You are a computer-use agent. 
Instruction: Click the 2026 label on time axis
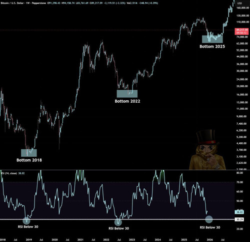pos(210,239)
